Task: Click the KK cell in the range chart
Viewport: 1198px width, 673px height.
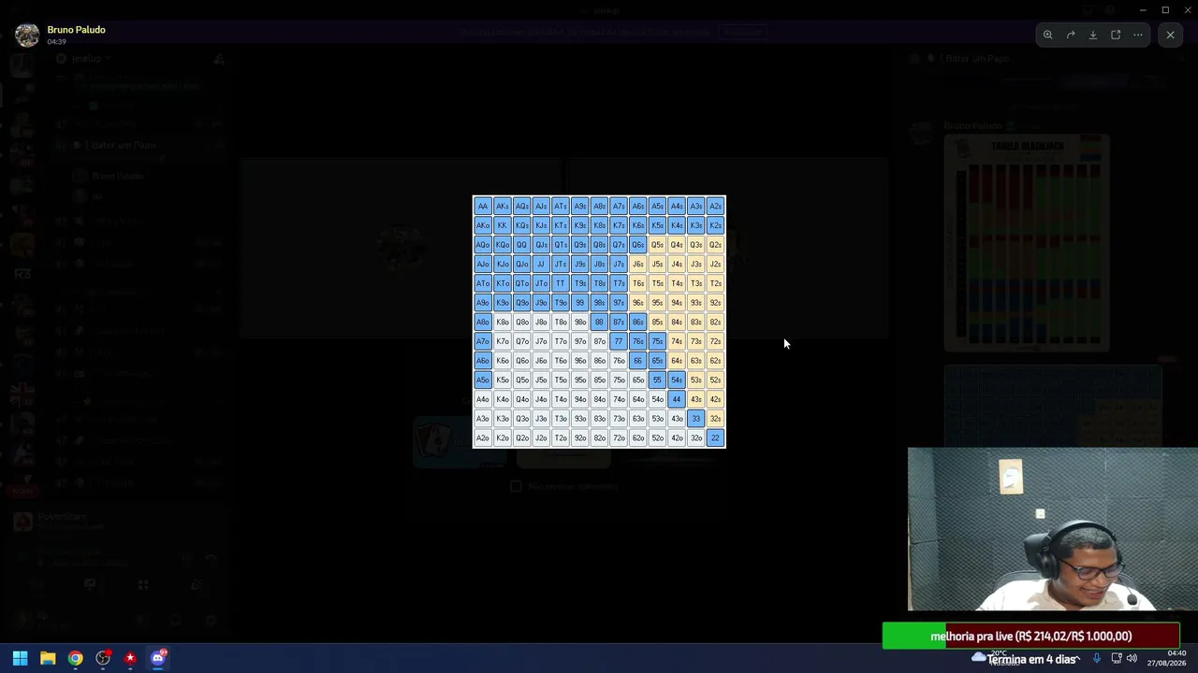Action: pyautogui.click(x=503, y=225)
